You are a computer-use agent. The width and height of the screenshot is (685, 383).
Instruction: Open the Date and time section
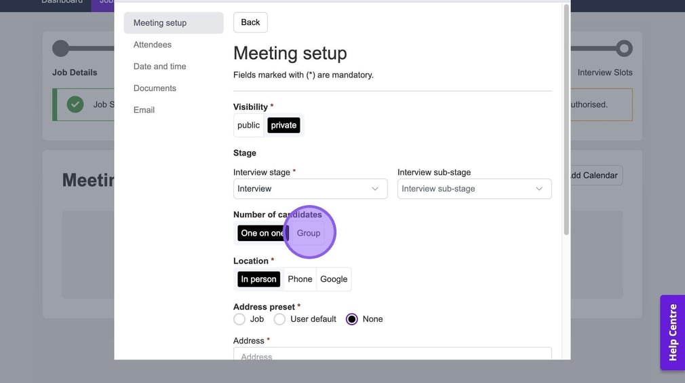coord(160,67)
